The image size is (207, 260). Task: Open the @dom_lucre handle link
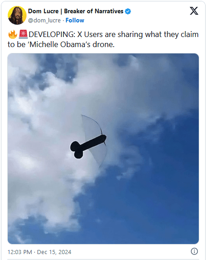pyautogui.click(x=44, y=21)
